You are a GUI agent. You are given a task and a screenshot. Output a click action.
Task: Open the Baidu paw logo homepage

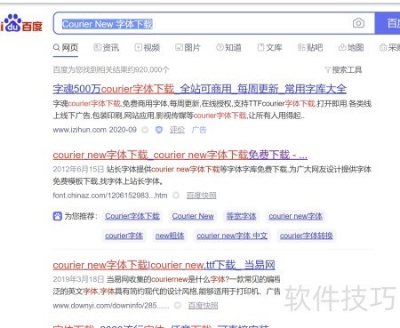pyautogui.click(x=21, y=23)
